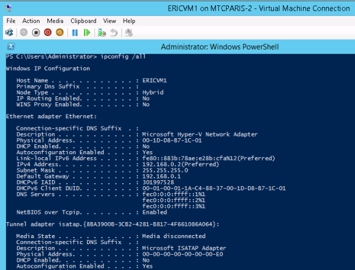Click the red Shut Down icon

47,32
